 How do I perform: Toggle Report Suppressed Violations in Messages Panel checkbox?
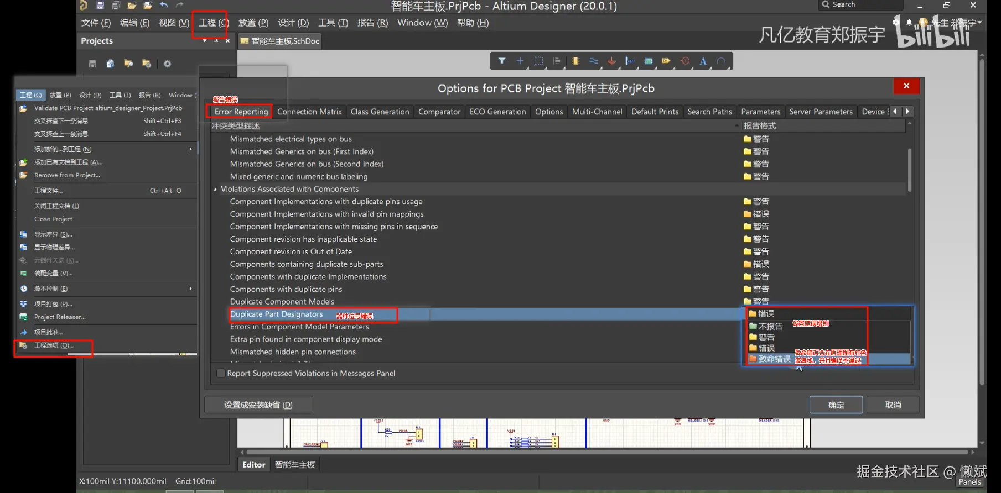click(221, 373)
